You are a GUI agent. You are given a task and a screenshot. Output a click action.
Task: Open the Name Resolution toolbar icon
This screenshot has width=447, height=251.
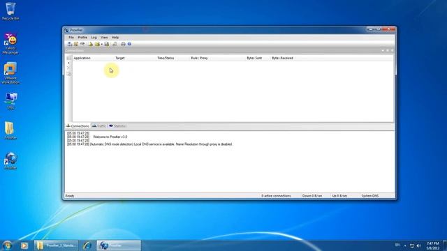coord(82,44)
